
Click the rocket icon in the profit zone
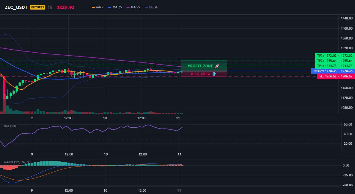[x=217, y=66]
